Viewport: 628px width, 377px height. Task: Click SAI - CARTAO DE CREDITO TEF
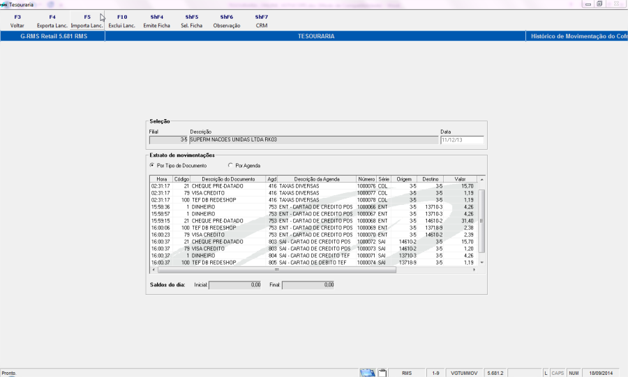point(314,256)
